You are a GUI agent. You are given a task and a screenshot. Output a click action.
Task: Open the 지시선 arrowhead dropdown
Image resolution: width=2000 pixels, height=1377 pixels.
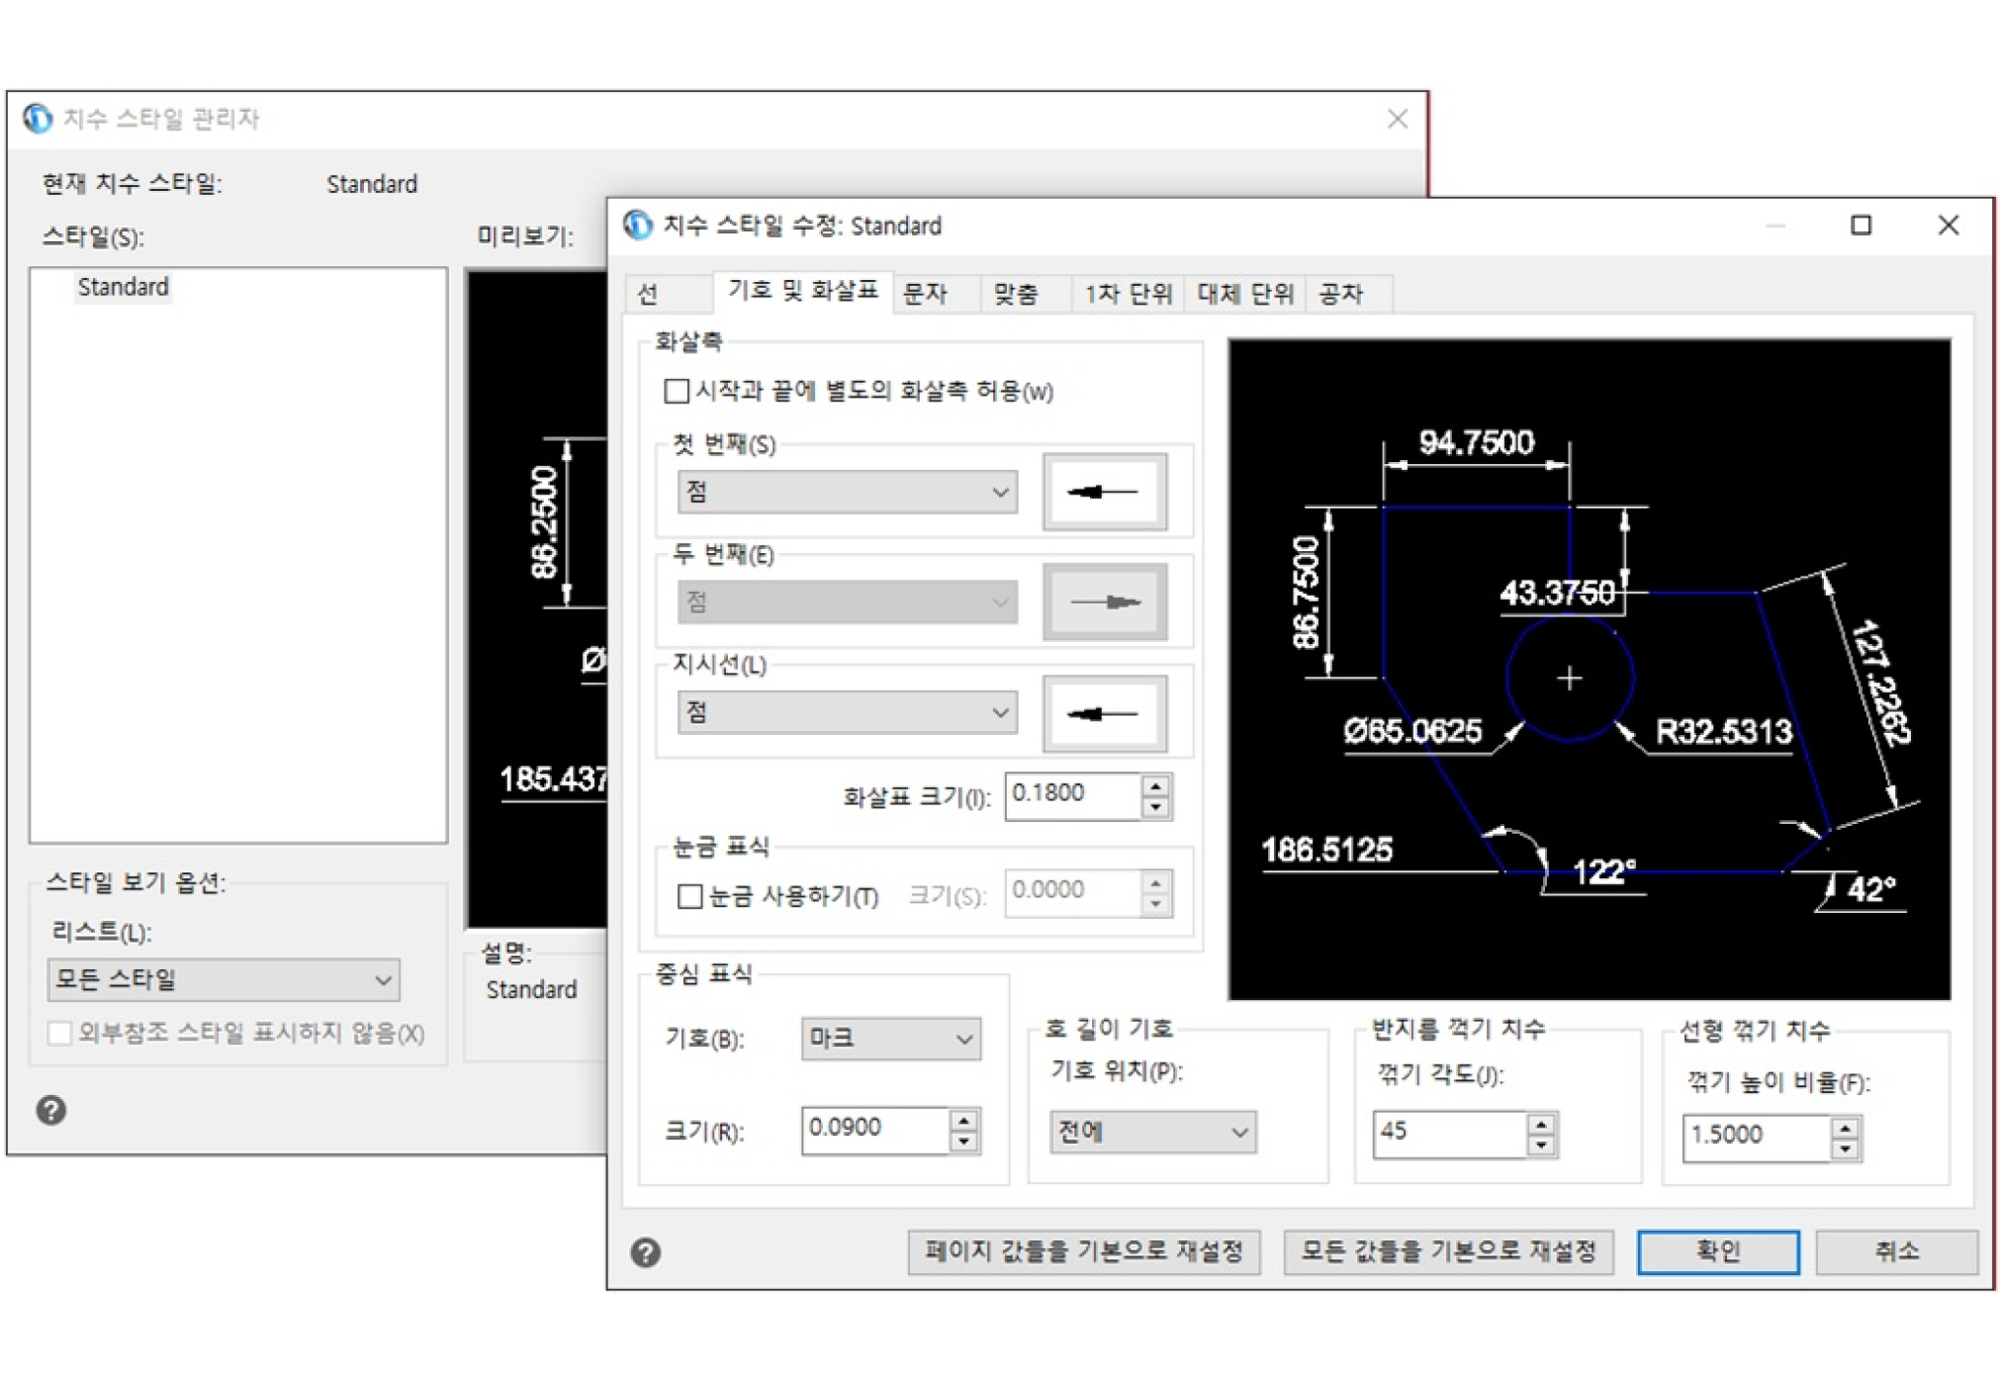coord(848,712)
